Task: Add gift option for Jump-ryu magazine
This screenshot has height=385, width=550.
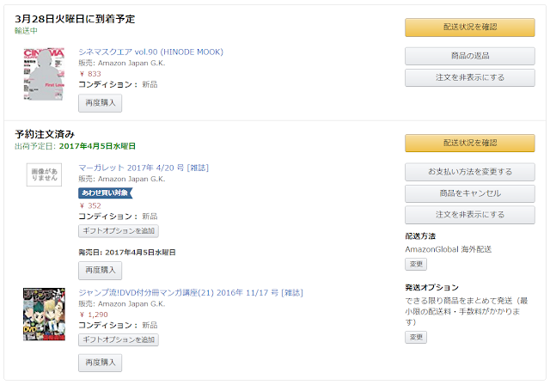Action: coord(119,340)
